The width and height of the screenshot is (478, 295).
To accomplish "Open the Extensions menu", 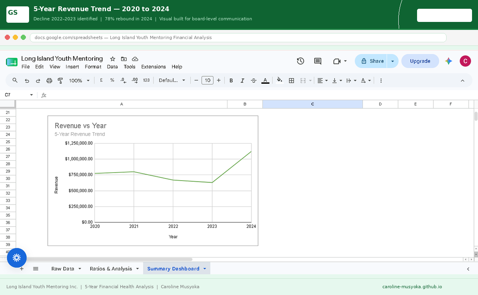I will [x=153, y=67].
